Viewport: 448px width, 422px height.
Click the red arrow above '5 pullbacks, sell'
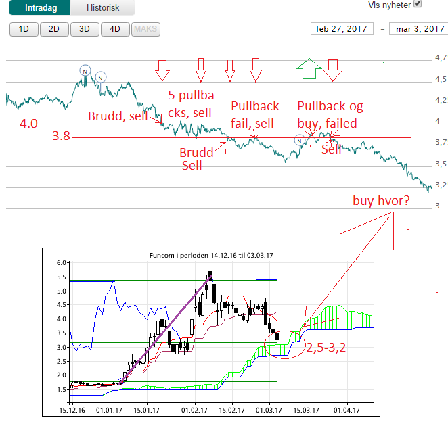(200, 68)
